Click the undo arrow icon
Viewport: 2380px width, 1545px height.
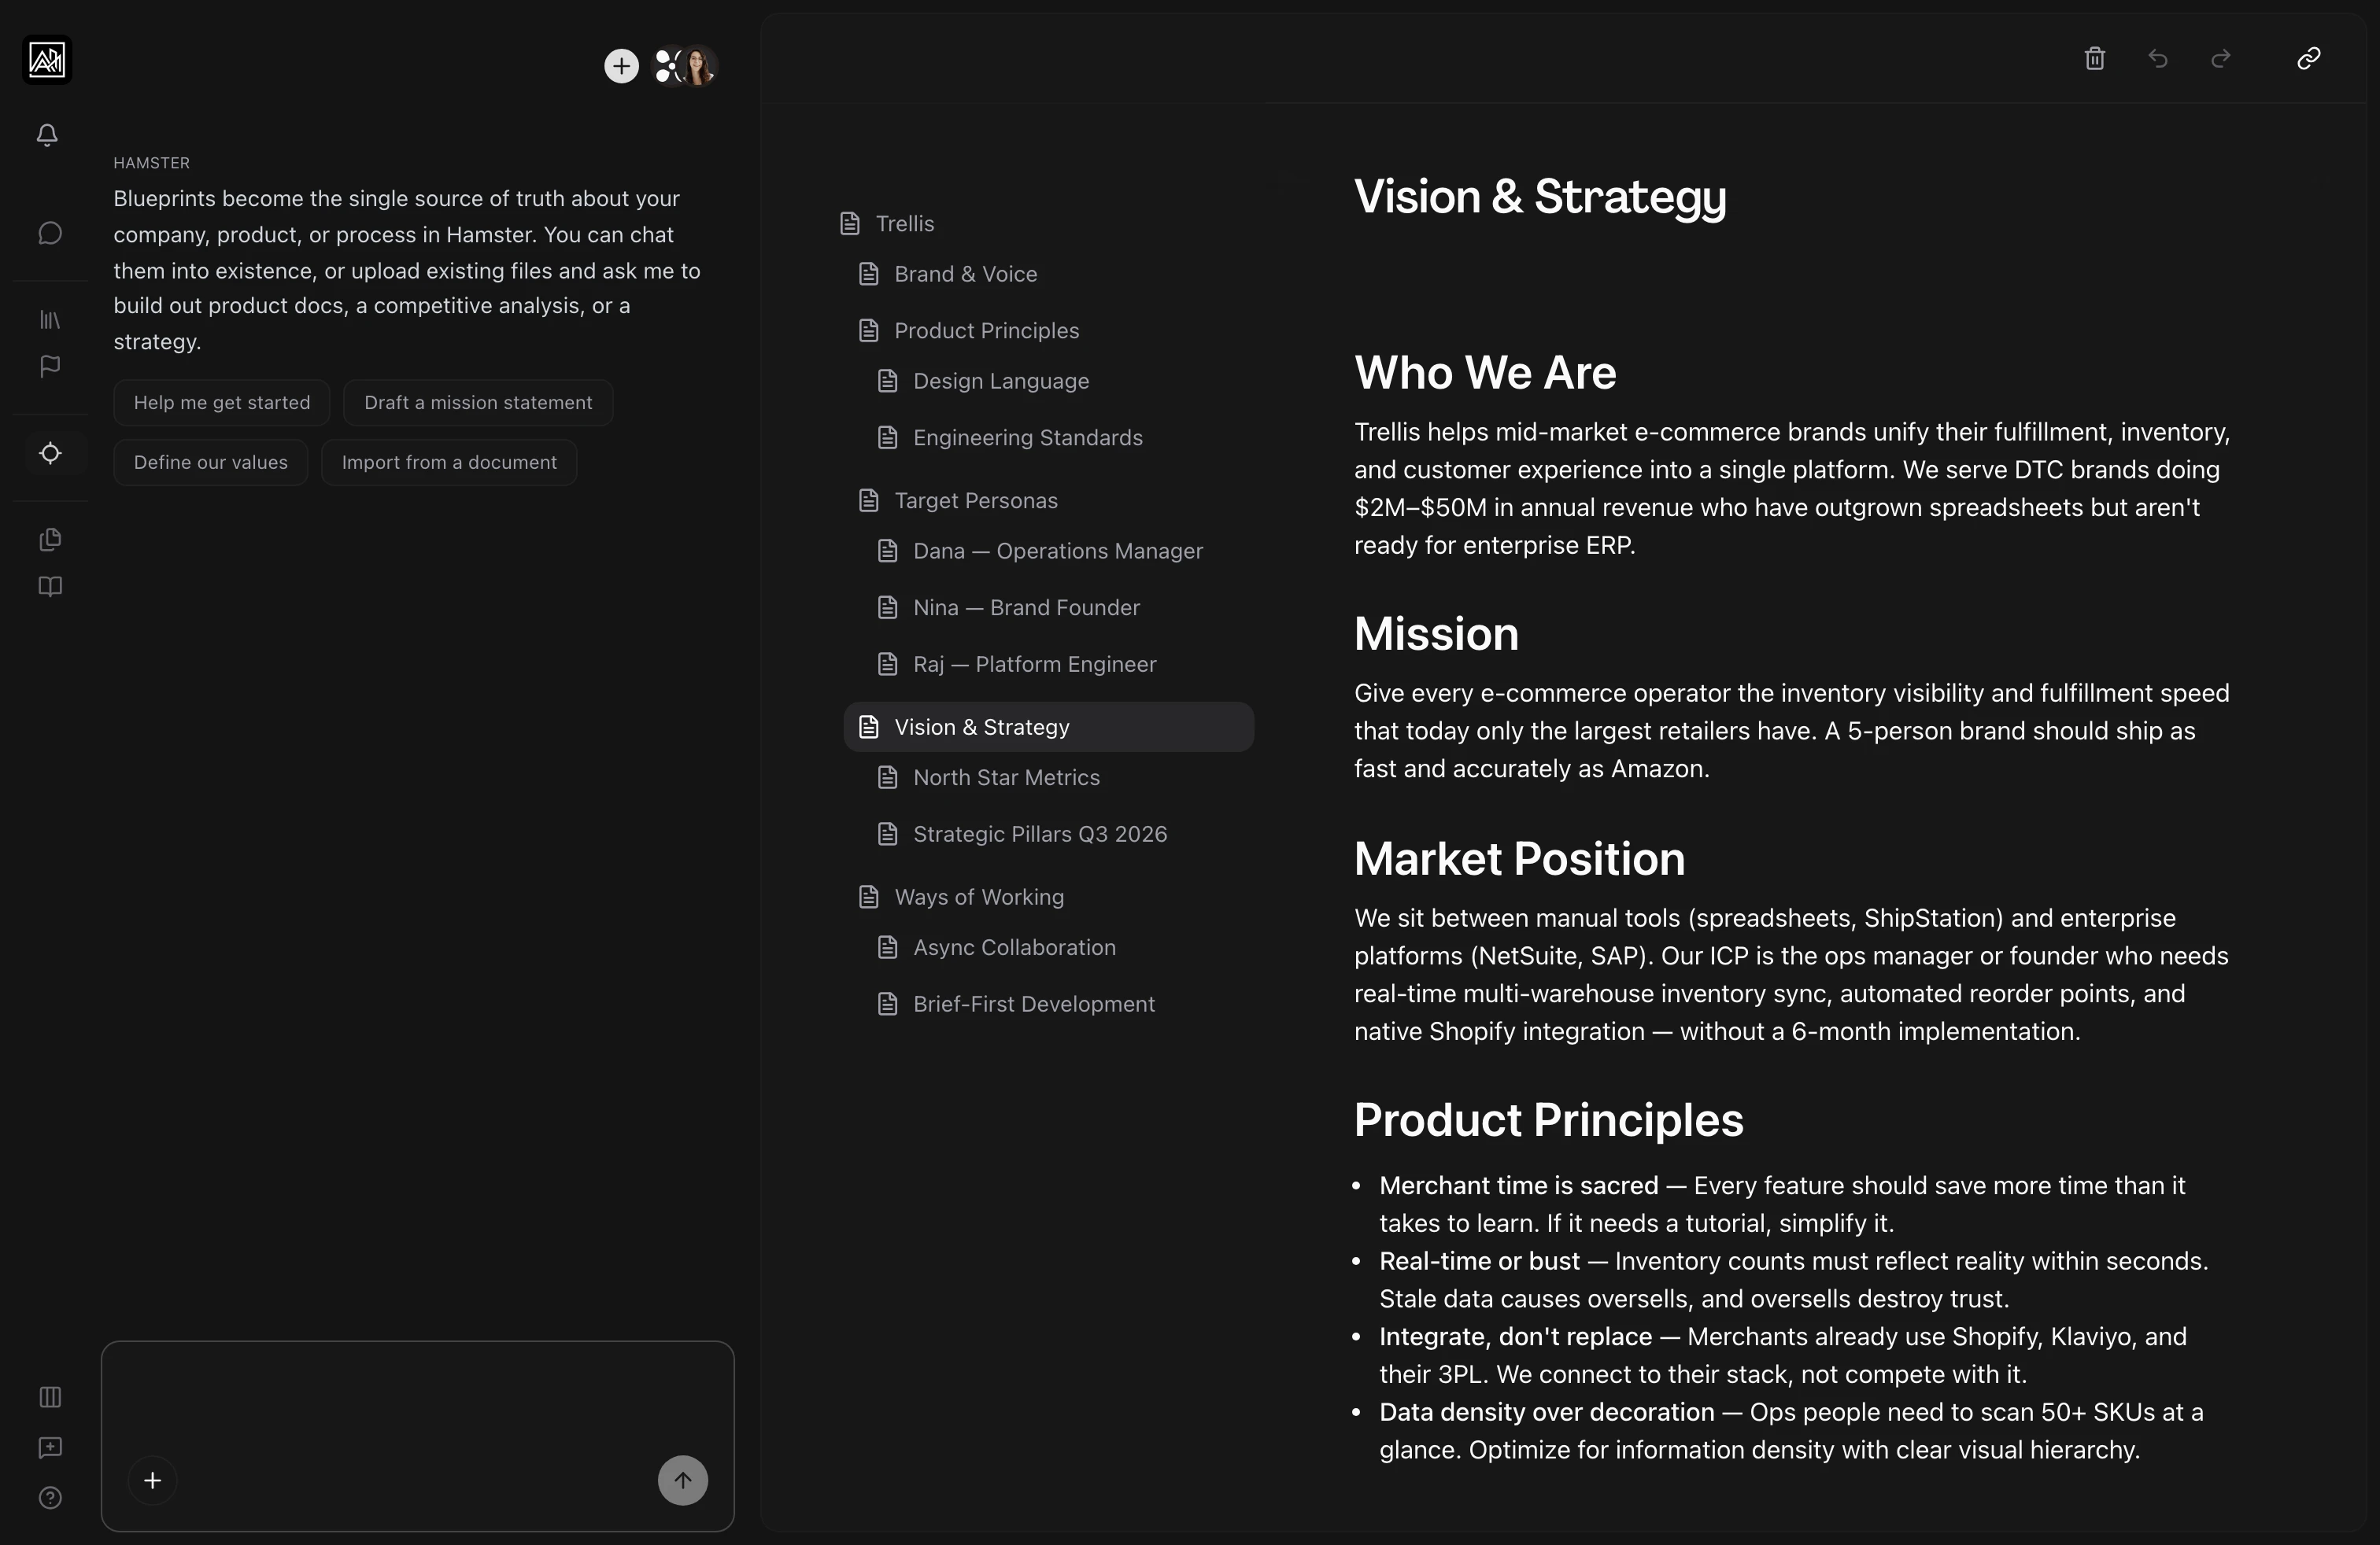pyautogui.click(x=2158, y=58)
